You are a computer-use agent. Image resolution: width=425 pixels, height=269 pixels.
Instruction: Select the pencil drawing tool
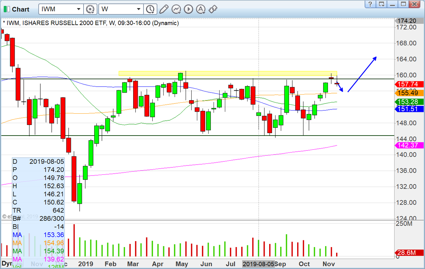[x=163, y=9]
